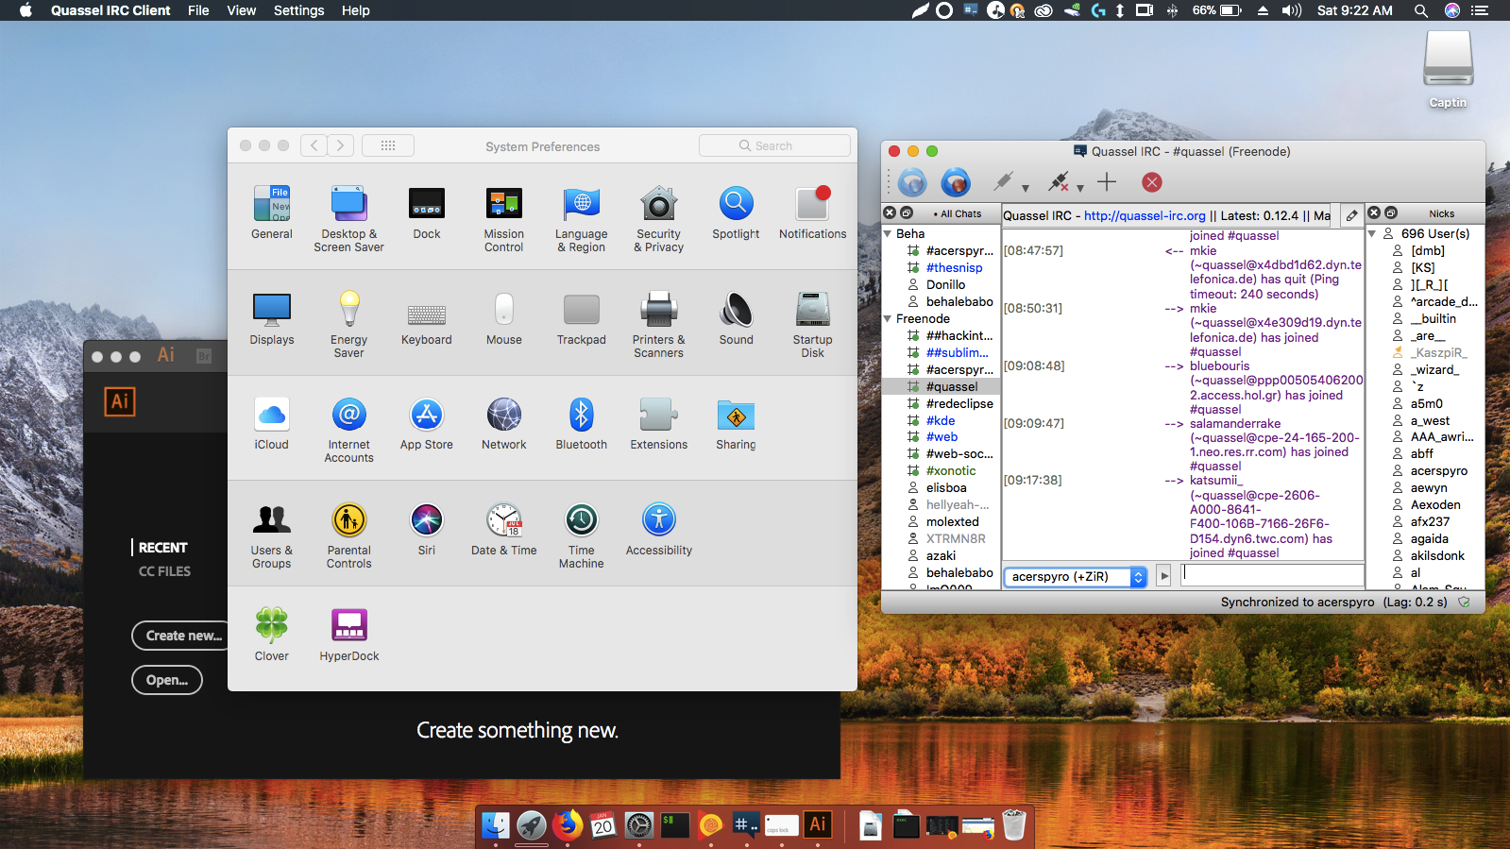The width and height of the screenshot is (1510, 849).
Task: Open the Apple menu
Action: pyautogui.click(x=25, y=10)
